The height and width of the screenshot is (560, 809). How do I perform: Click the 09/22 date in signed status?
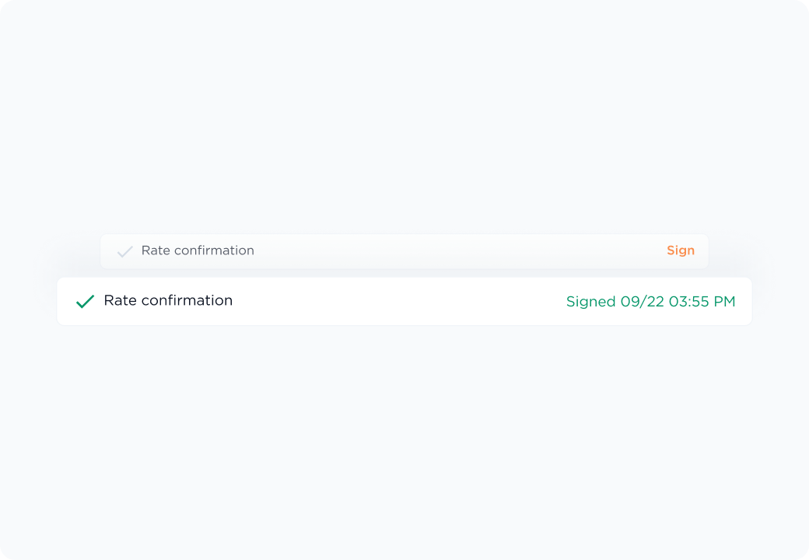[x=643, y=302]
